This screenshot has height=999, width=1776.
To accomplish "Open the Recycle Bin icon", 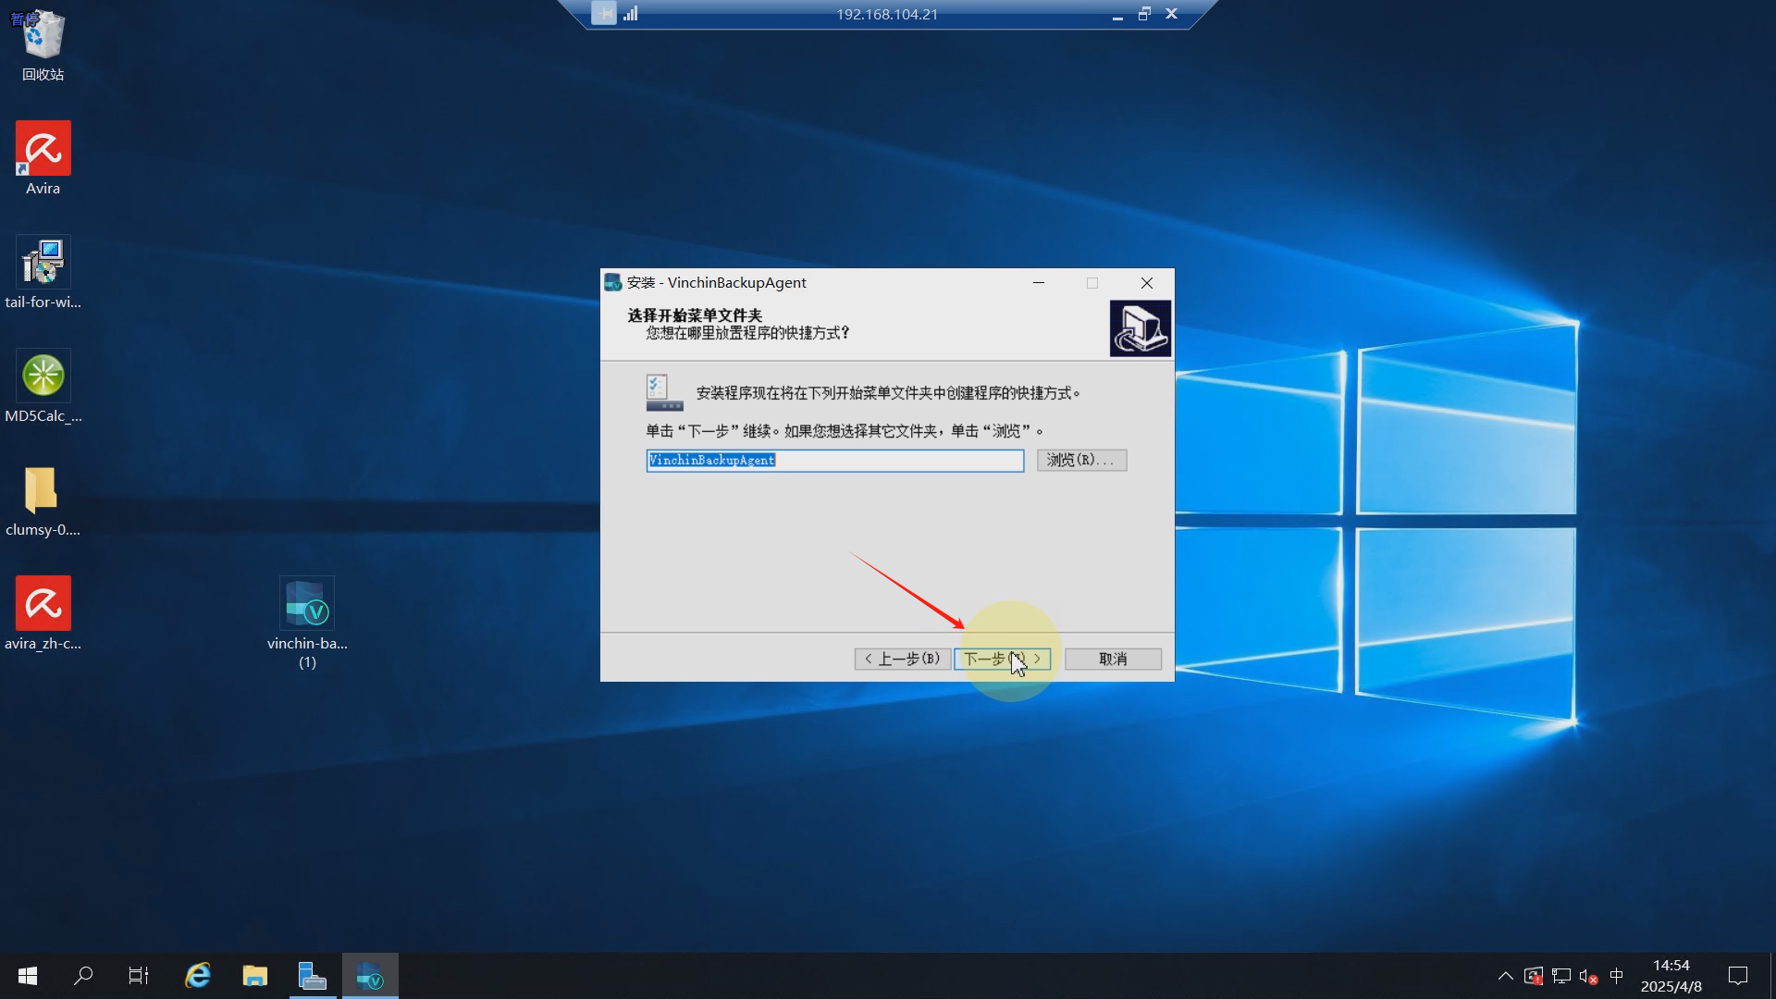I will (x=43, y=37).
